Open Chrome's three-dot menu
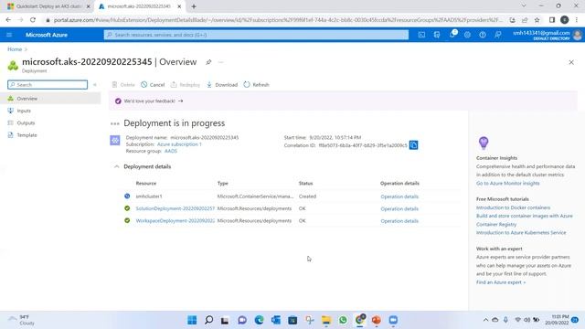The image size is (585, 329). tap(577, 20)
